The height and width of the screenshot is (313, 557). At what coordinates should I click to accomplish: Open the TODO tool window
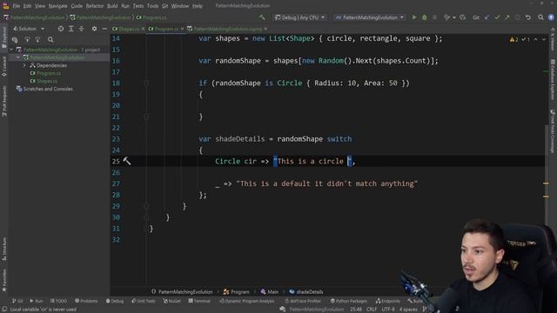coord(58,301)
